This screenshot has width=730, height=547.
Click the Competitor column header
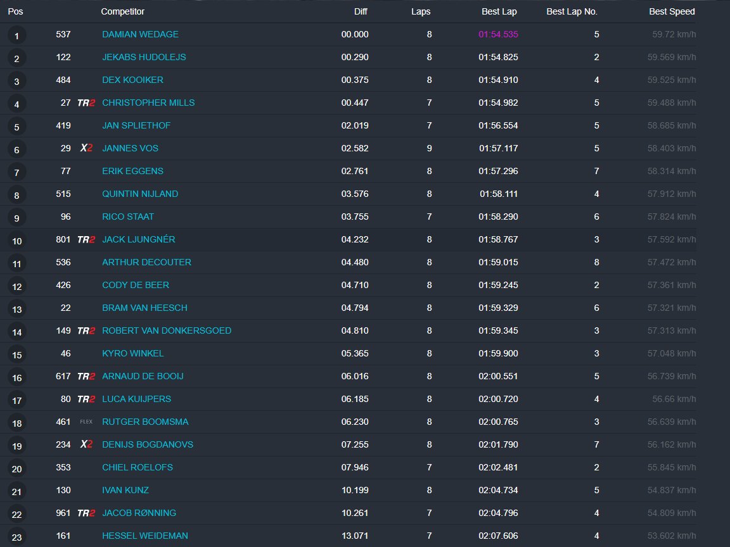(x=122, y=11)
